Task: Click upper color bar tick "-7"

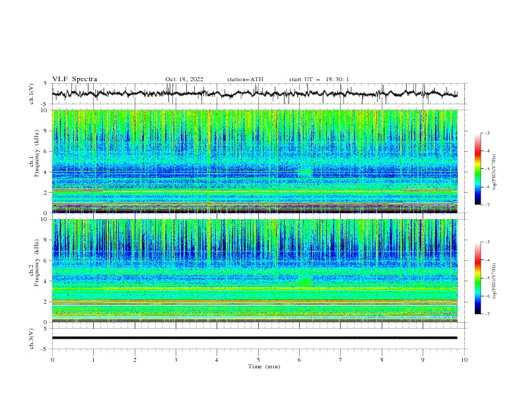Action: coord(487,205)
